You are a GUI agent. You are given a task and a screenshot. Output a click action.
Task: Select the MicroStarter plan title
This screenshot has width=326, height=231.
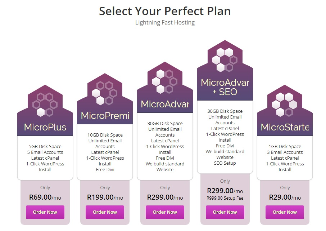(x=285, y=127)
